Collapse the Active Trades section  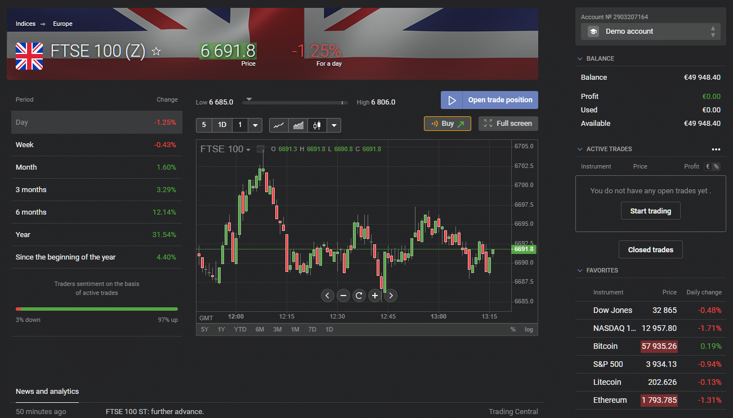[x=580, y=149]
